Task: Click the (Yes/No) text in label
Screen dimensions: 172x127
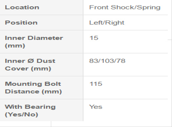Action: (22, 115)
